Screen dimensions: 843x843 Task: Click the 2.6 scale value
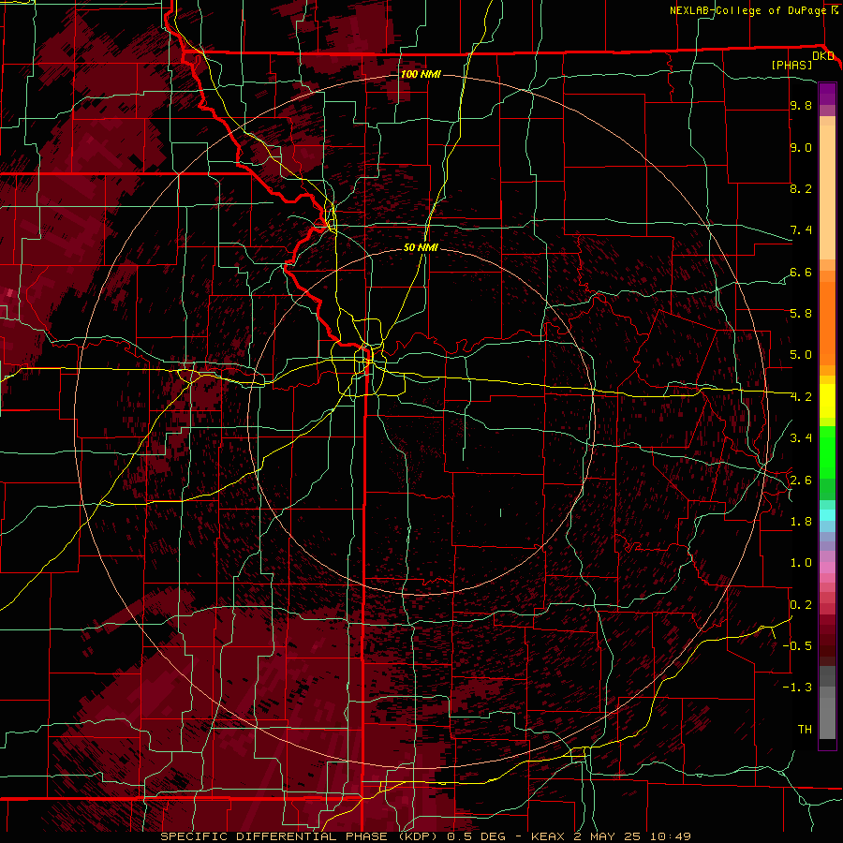pos(801,480)
